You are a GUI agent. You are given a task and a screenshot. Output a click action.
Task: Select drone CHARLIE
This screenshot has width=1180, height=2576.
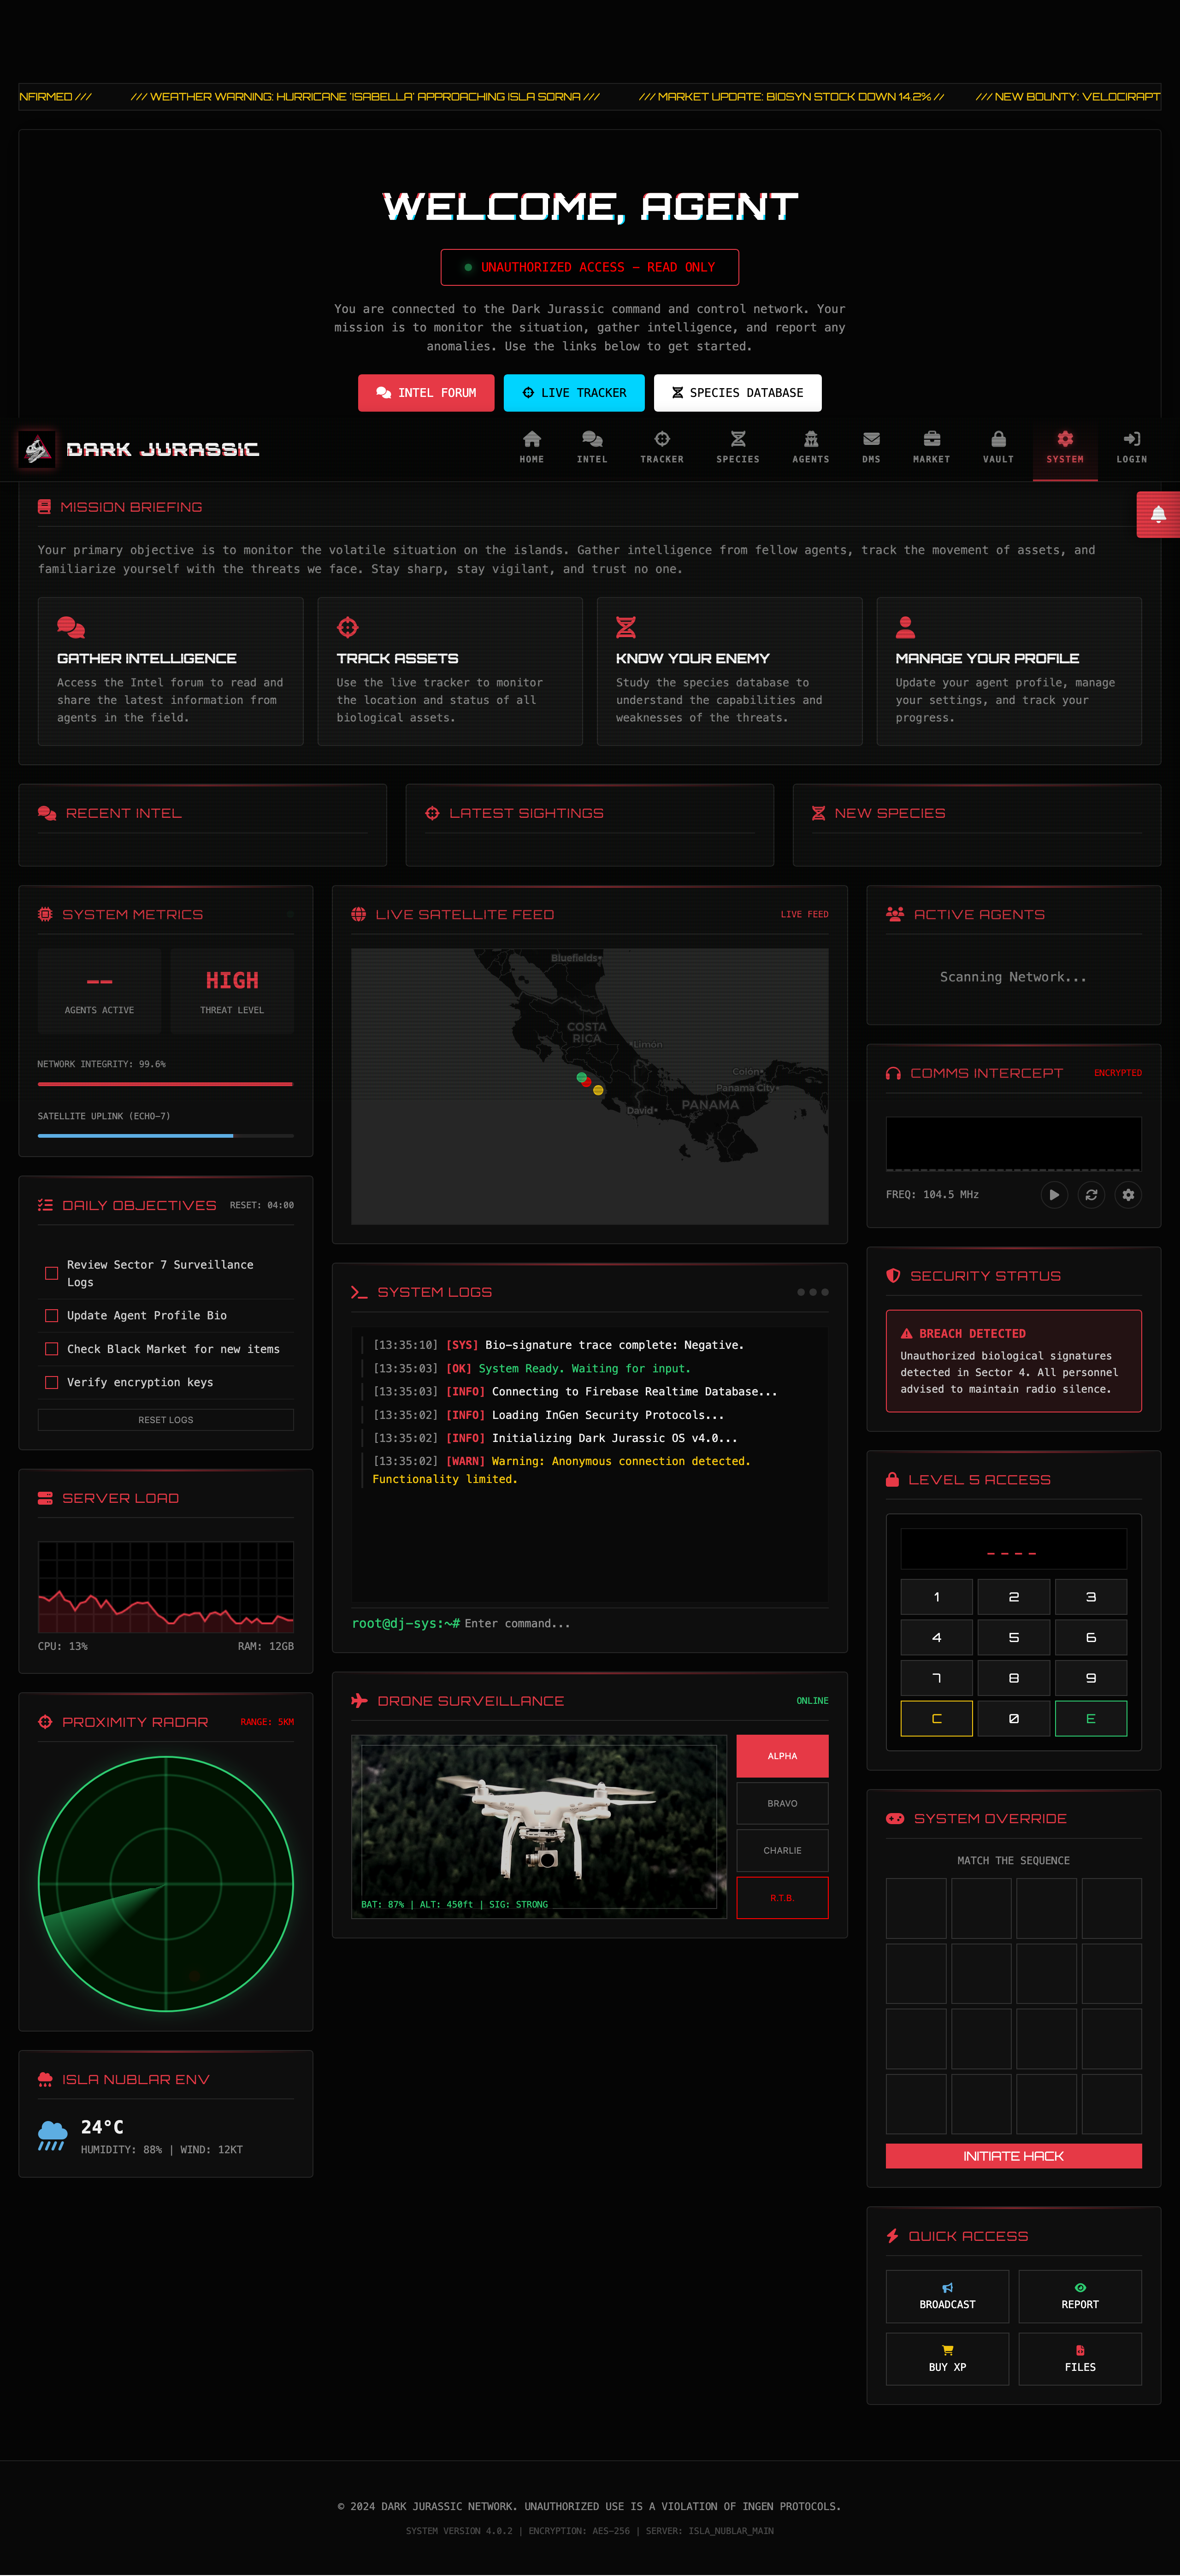782,1850
